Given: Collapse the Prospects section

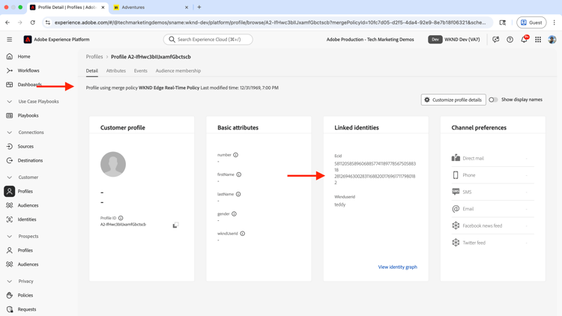Looking at the screenshot, I should tap(9, 237).
